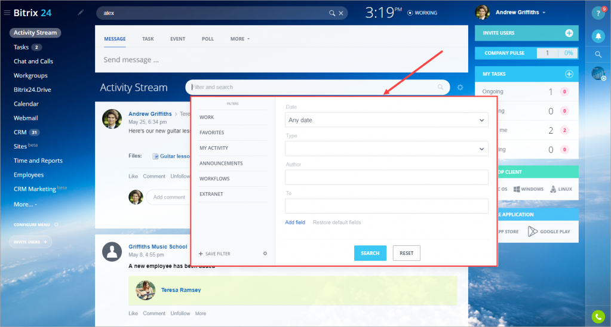Screen dimensions: 611x327
Task: Open the Date 'Any date' dropdown
Action: click(386, 120)
